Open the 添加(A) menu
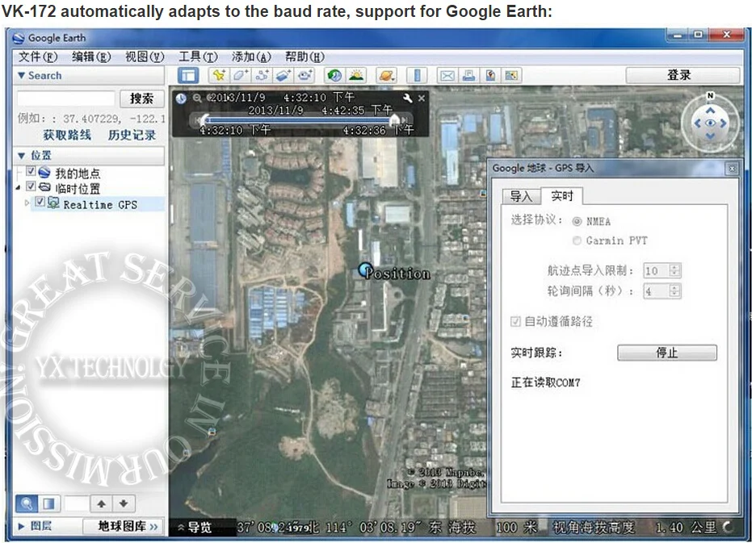The image size is (752, 543). (x=251, y=56)
